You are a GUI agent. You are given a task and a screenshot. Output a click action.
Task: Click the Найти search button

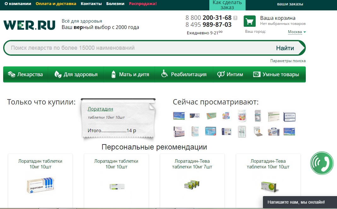click(285, 48)
